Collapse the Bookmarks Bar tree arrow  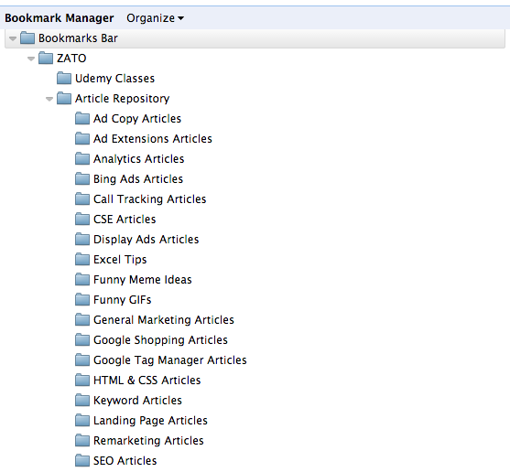point(13,38)
